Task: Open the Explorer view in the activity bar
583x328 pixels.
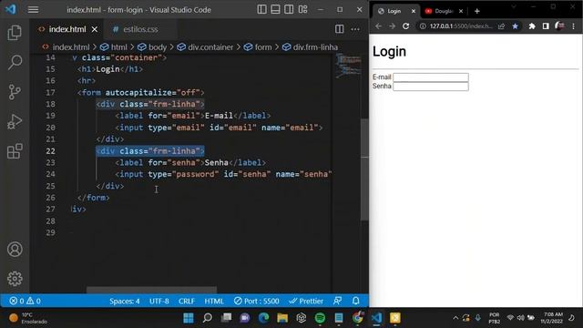Action: [15, 33]
